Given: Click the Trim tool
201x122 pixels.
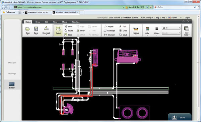Looking at the screenshot, I should point(92,31).
